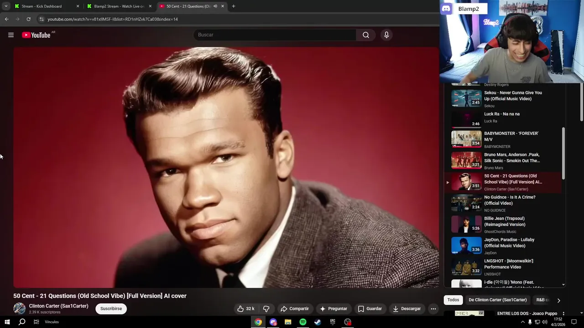Click the Compartir share button
This screenshot has width=584, height=328.
[295, 309]
